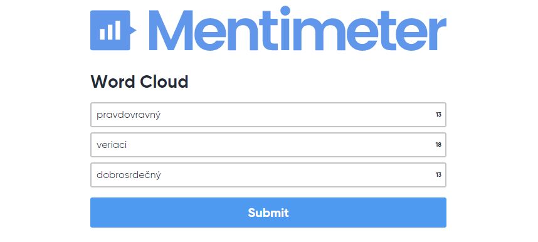The width and height of the screenshot is (538, 242).
Task: Click character counter 13 in third field
Action: [438, 175]
